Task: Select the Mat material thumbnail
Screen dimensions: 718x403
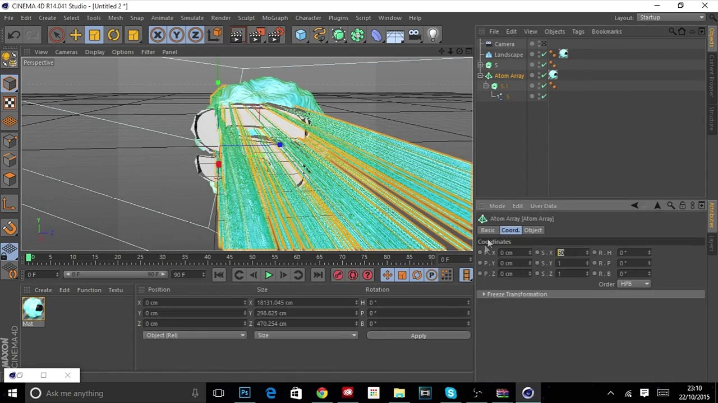Action: coord(33,308)
